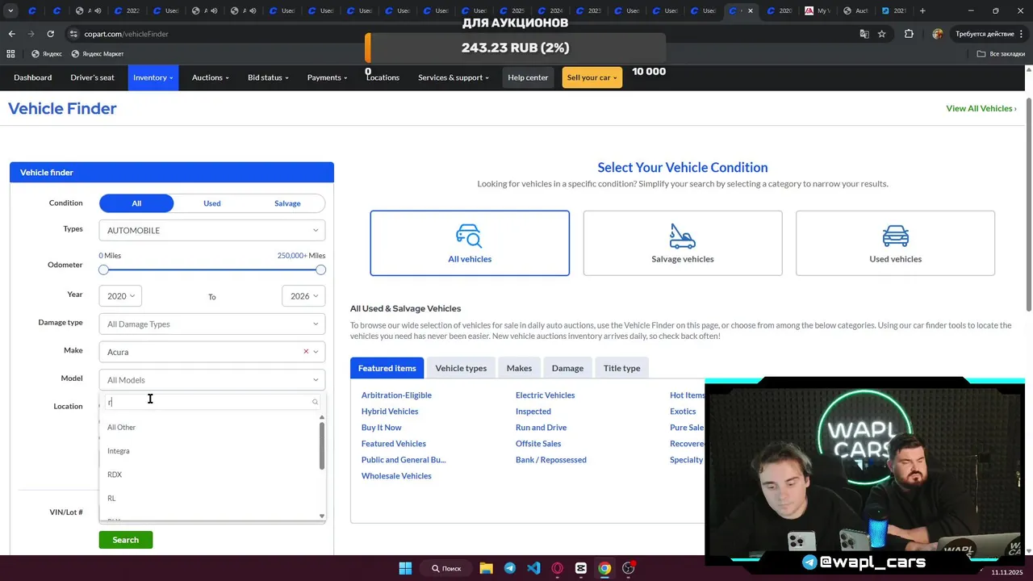Open the Types AUTOMOBILE dropdown
The image size is (1033, 581).
tap(212, 231)
